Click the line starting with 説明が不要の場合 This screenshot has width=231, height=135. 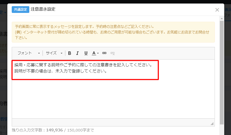(60, 71)
